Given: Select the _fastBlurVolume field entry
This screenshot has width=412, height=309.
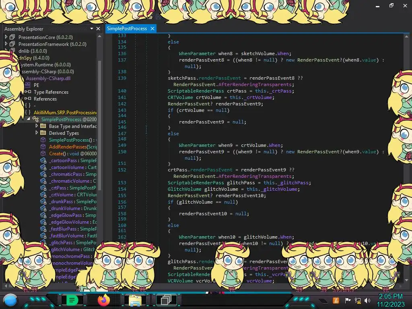Looking at the screenshot, I should point(73,235).
